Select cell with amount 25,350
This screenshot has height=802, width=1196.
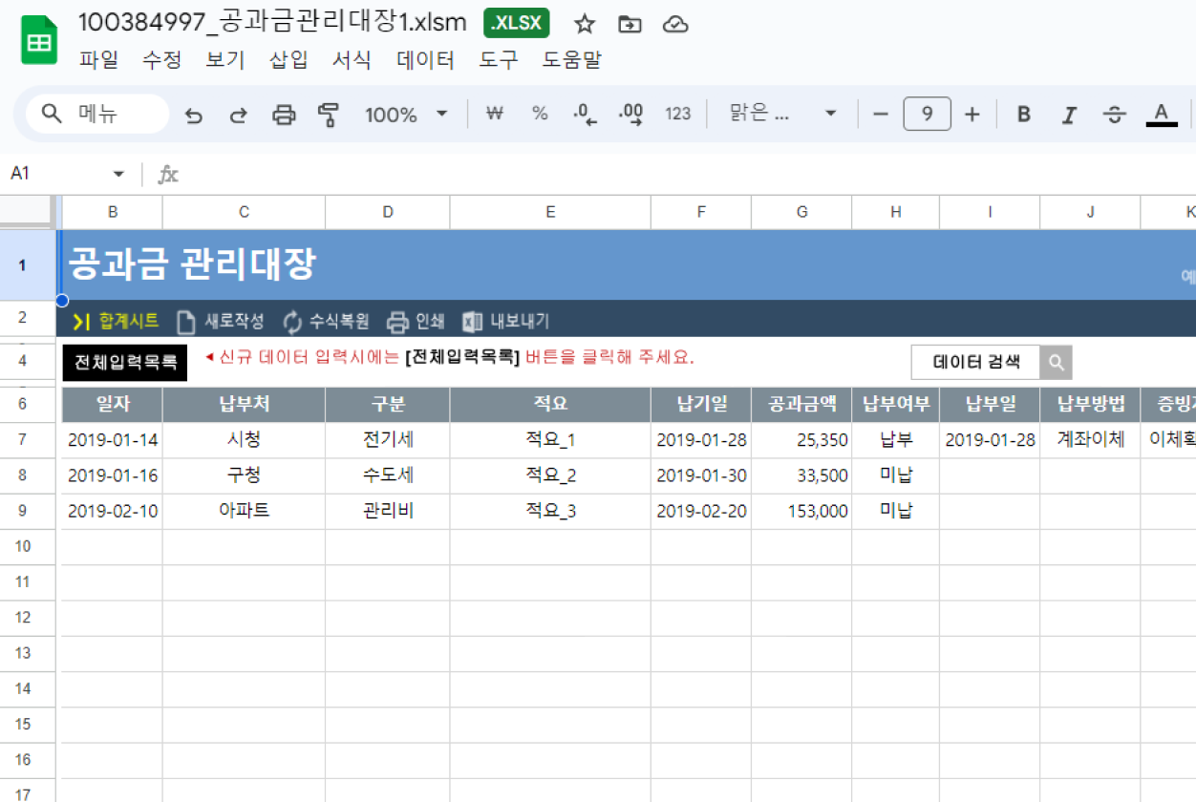pyautogui.click(x=801, y=440)
